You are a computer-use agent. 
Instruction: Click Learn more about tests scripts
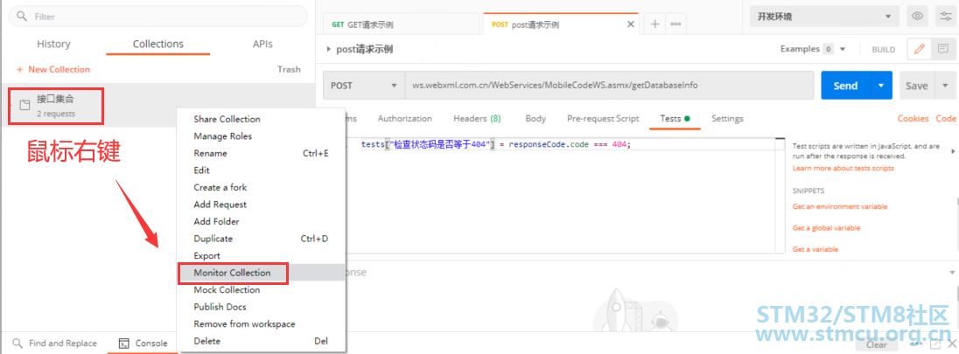(x=843, y=168)
